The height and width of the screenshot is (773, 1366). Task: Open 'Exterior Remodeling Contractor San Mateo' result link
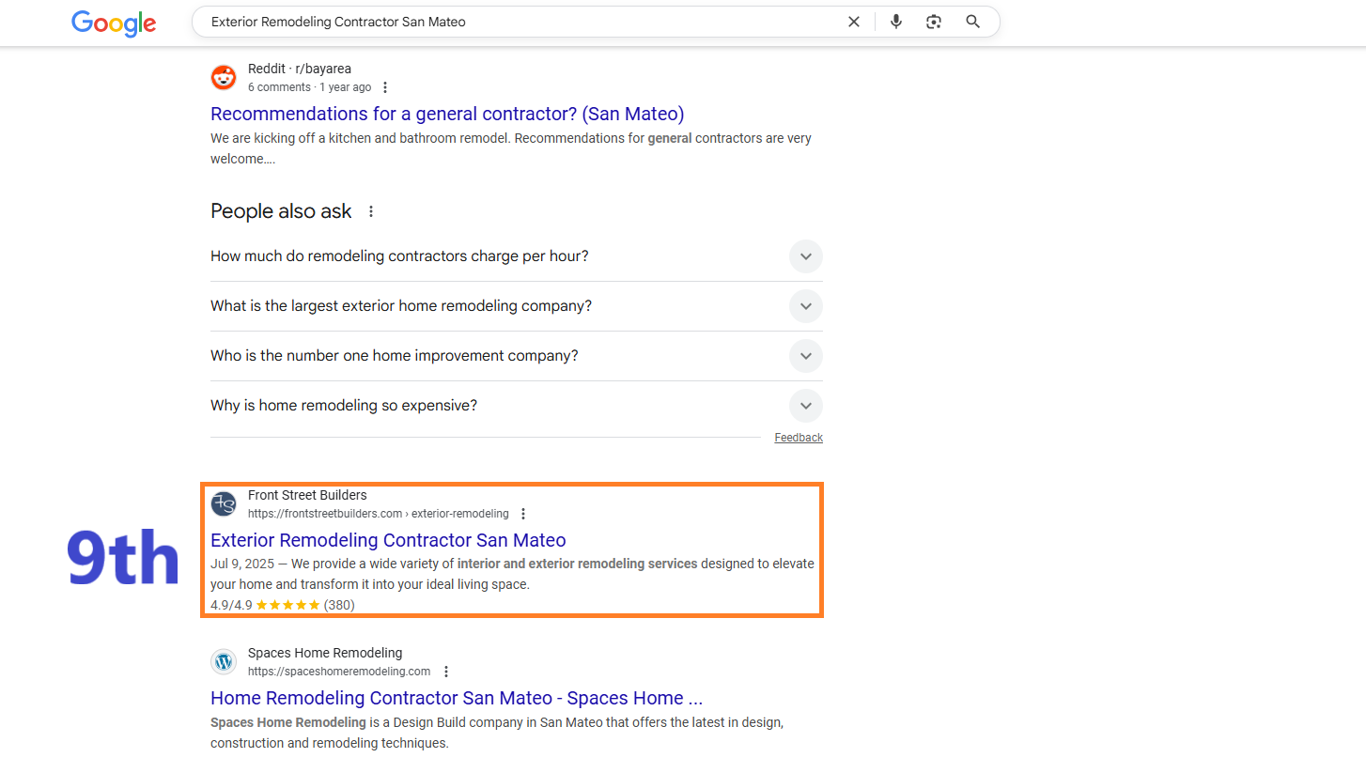pyautogui.click(x=388, y=540)
